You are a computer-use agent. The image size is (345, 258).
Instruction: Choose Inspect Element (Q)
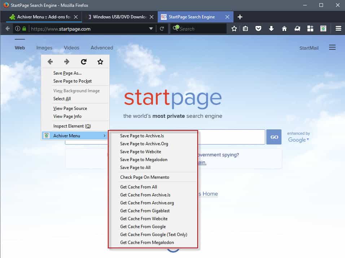pyautogui.click(x=75, y=126)
